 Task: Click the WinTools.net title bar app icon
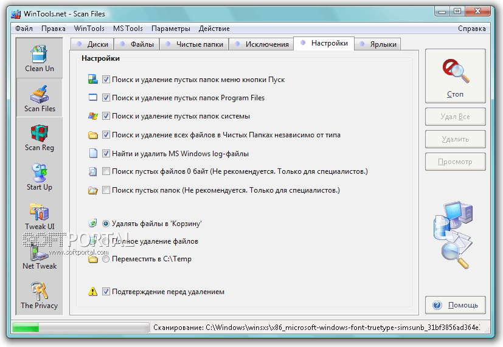[16, 14]
